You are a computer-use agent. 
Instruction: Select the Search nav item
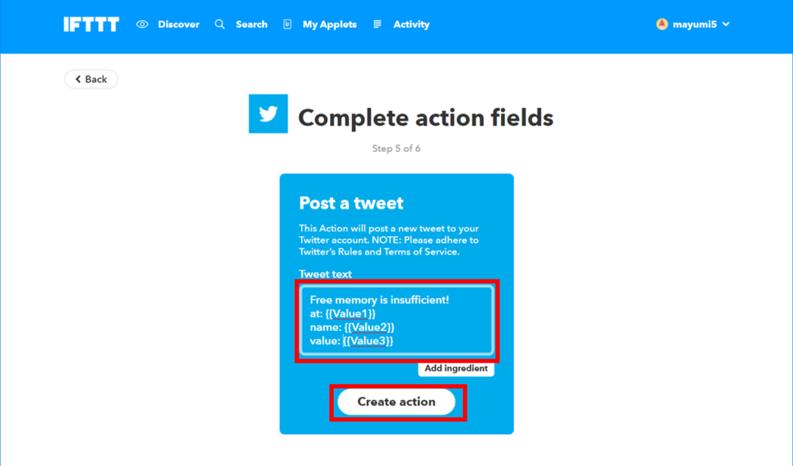pos(252,24)
